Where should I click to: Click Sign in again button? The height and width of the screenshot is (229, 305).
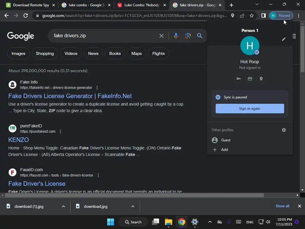250,109
